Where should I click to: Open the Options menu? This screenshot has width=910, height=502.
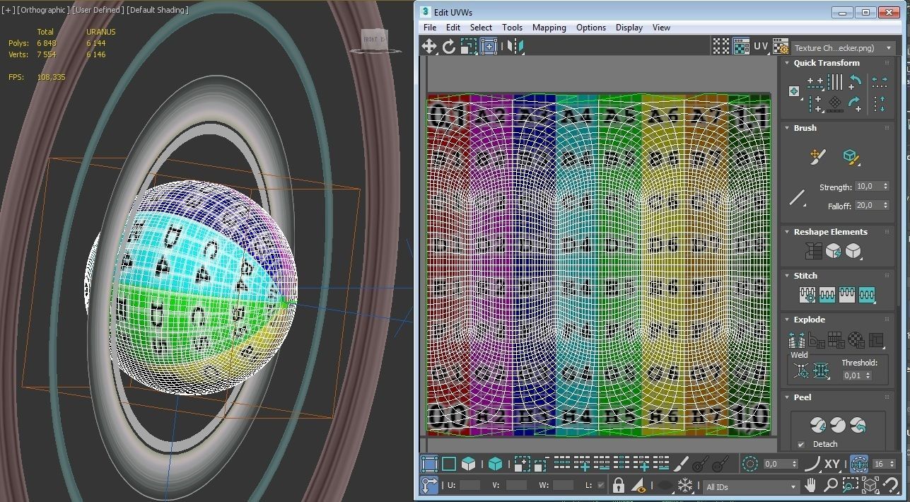(x=591, y=28)
